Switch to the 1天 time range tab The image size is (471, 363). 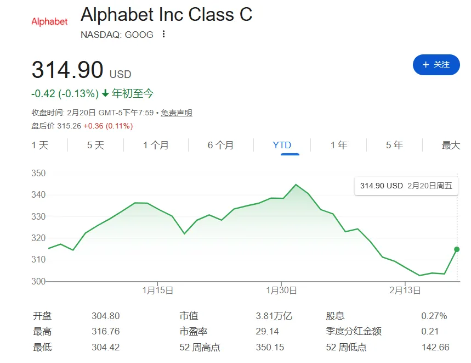[x=41, y=145]
